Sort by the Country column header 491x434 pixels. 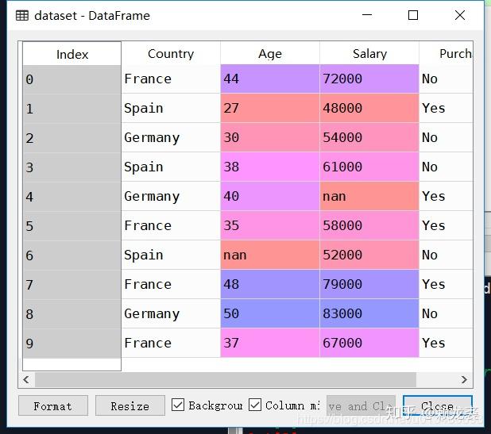(x=171, y=53)
